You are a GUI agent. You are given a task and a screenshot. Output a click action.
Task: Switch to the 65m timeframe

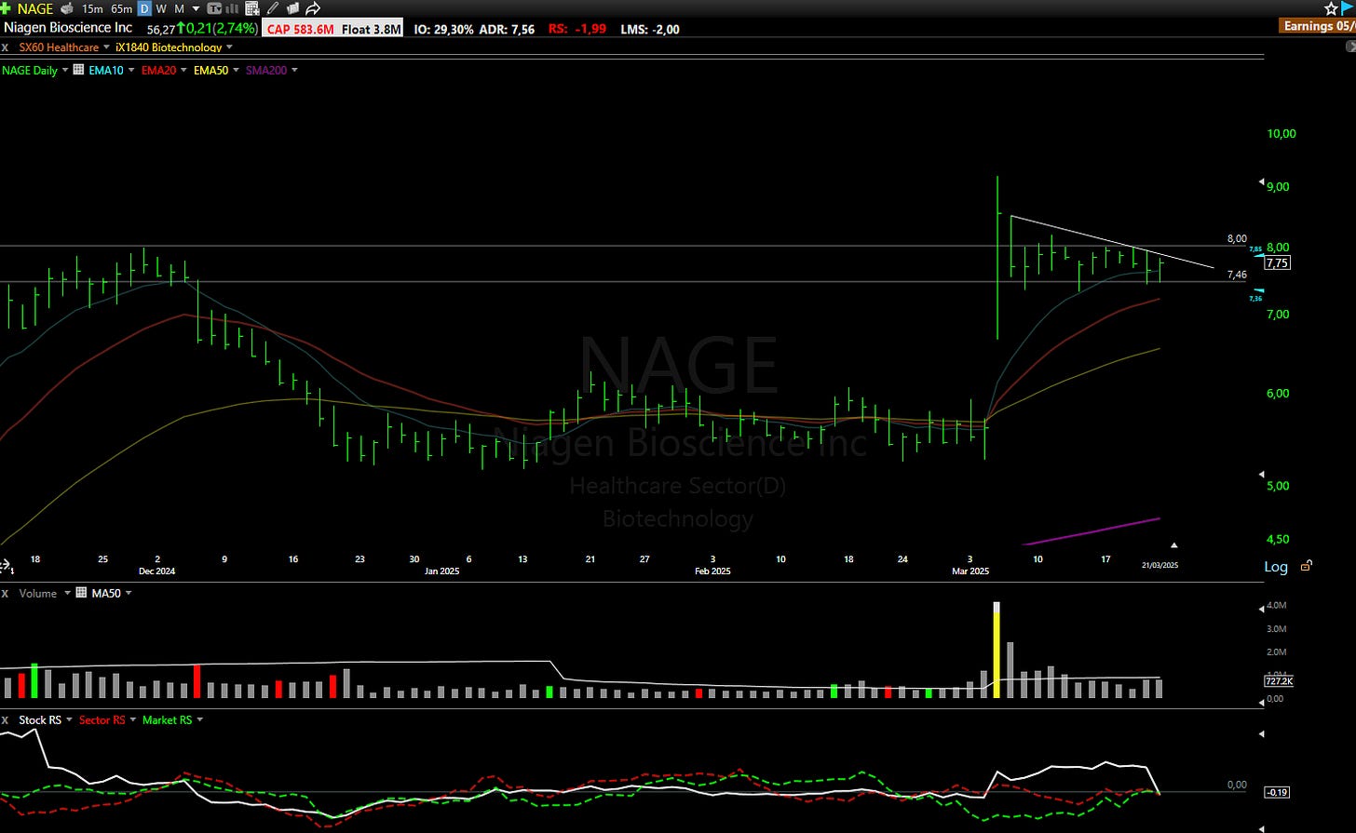tap(121, 8)
